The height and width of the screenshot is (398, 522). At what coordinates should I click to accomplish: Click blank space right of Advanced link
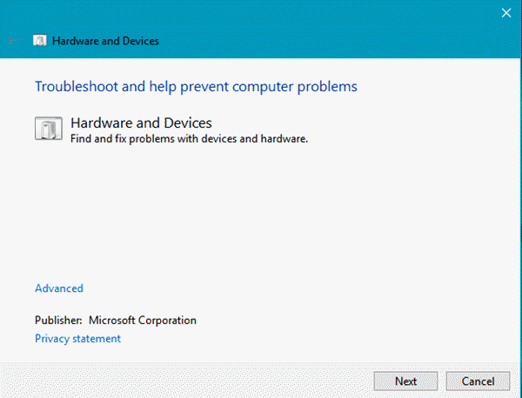click(x=261, y=289)
